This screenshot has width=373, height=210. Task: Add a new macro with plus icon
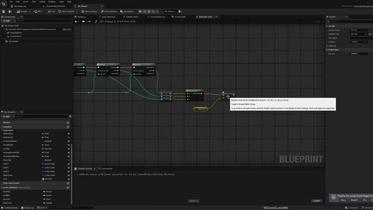click(x=68, y=123)
